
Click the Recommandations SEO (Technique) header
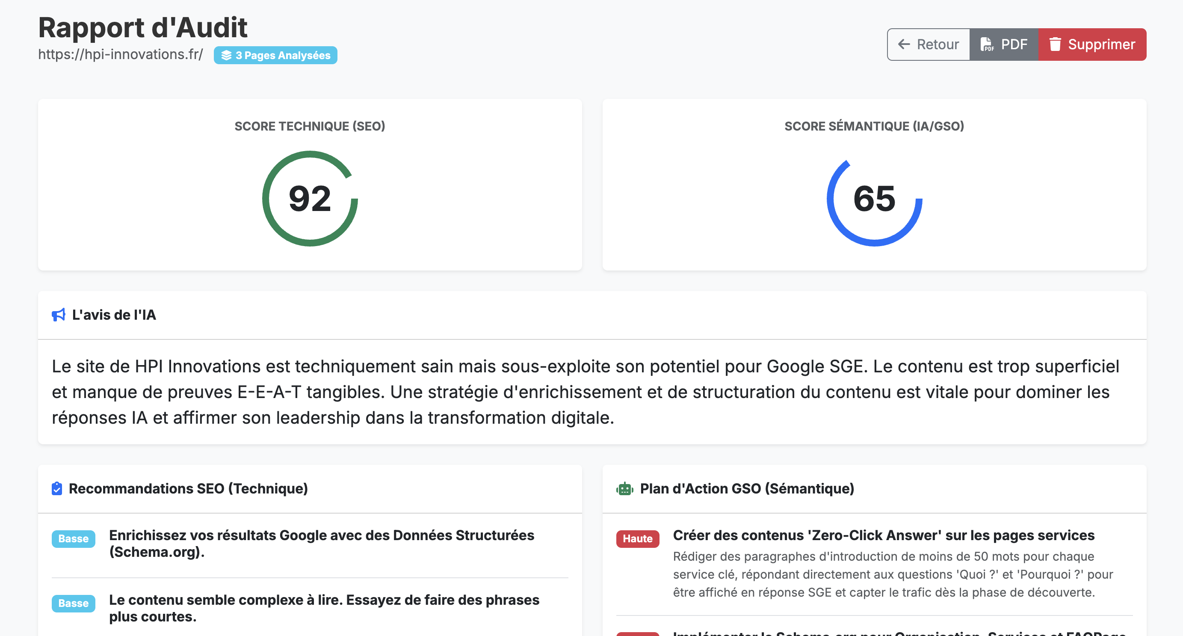click(x=188, y=488)
